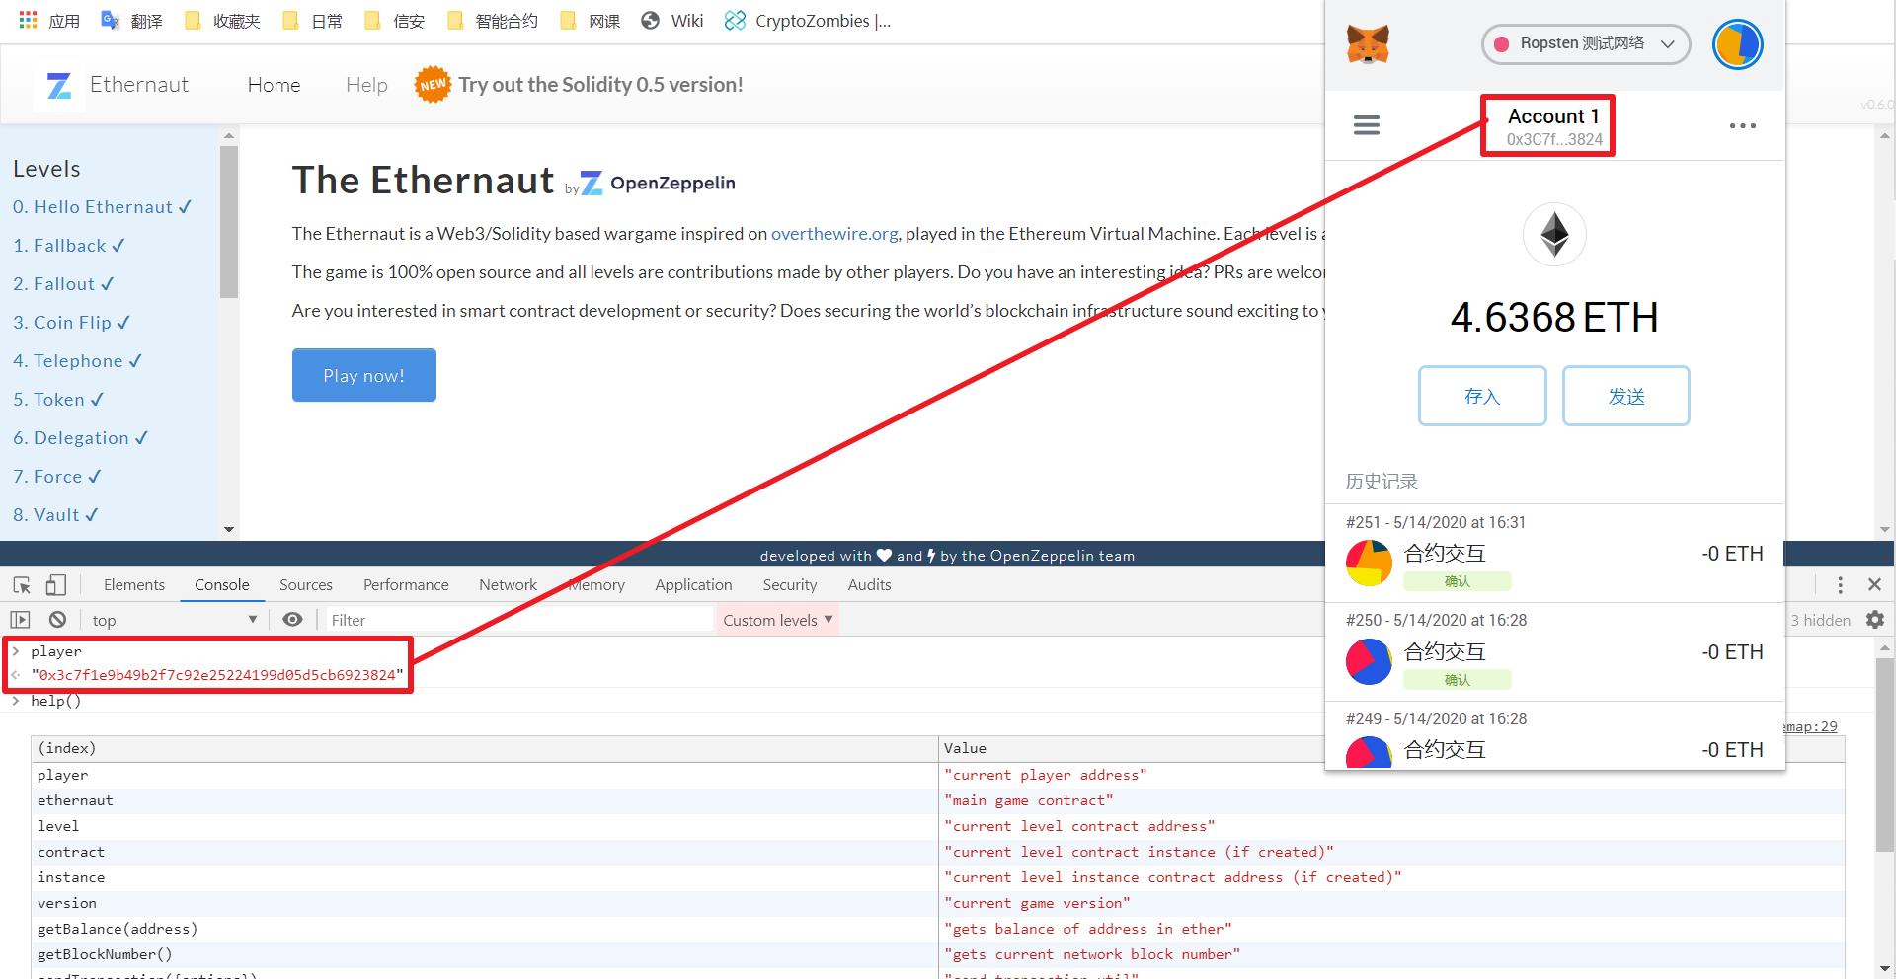Open the Ropsten network selector dropdown
Screen dimensions: 1896x979
(x=1586, y=44)
